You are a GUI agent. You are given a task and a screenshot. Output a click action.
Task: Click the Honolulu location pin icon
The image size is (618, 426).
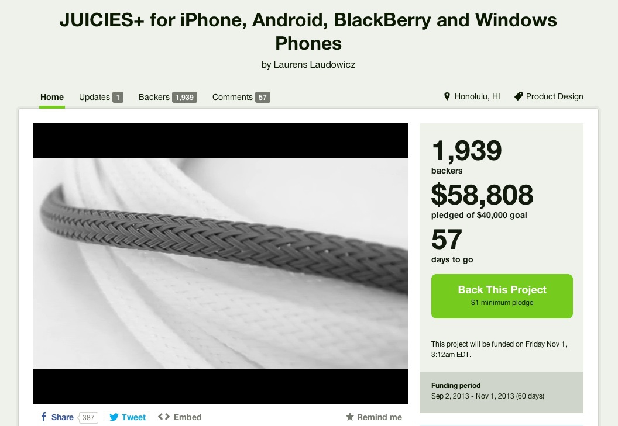(x=447, y=96)
